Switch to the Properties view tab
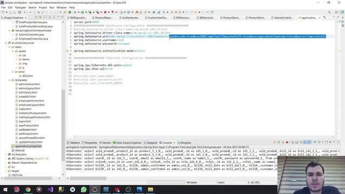Image resolution: width=345 pixels, height=194 pixels. [x=89, y=143]
